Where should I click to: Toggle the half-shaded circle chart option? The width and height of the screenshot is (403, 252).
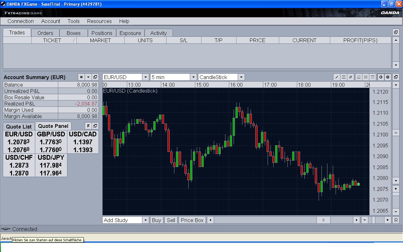381,77
